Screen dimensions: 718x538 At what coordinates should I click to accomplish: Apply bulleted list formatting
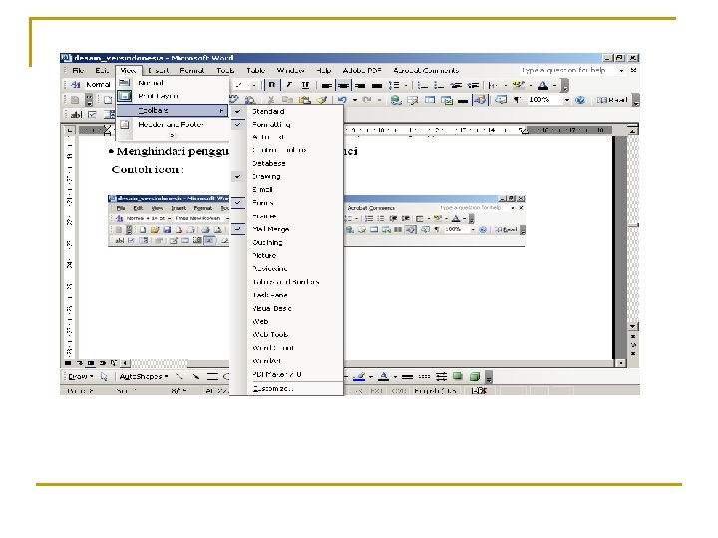(439, 85)
